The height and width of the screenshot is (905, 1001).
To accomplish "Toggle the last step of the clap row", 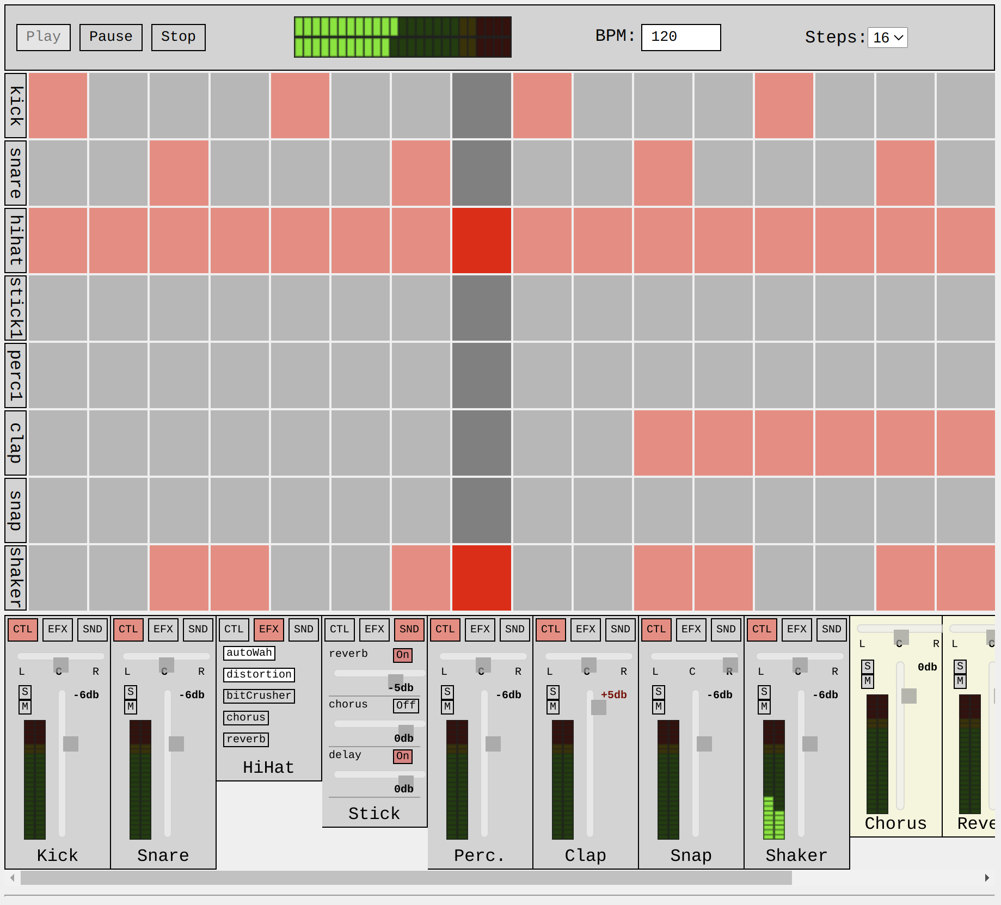I will pyautogui.click(x=966, y=443).
